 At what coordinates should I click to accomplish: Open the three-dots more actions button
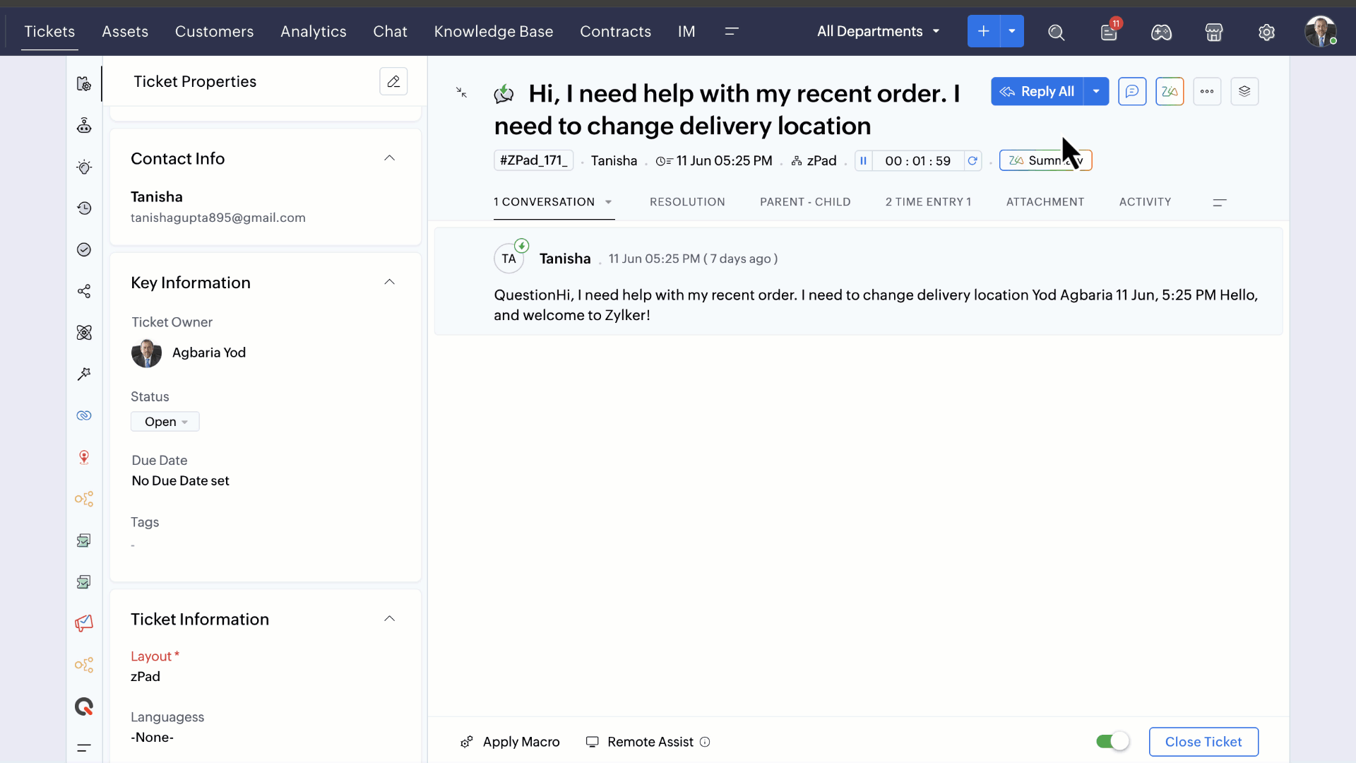point(1207,91)
